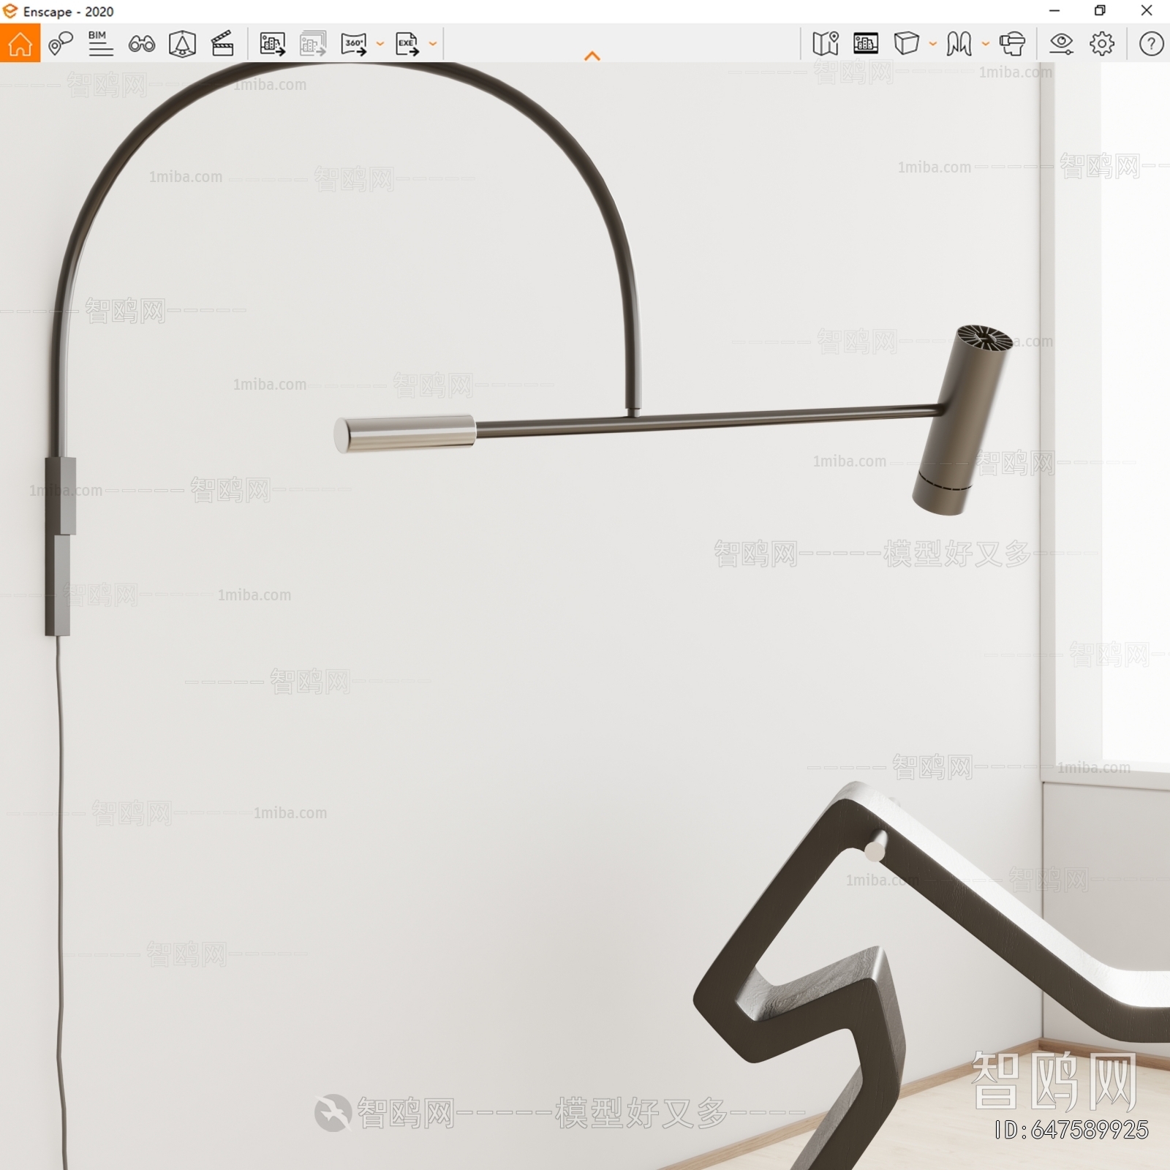Toggle the rendering window icon

866,44
